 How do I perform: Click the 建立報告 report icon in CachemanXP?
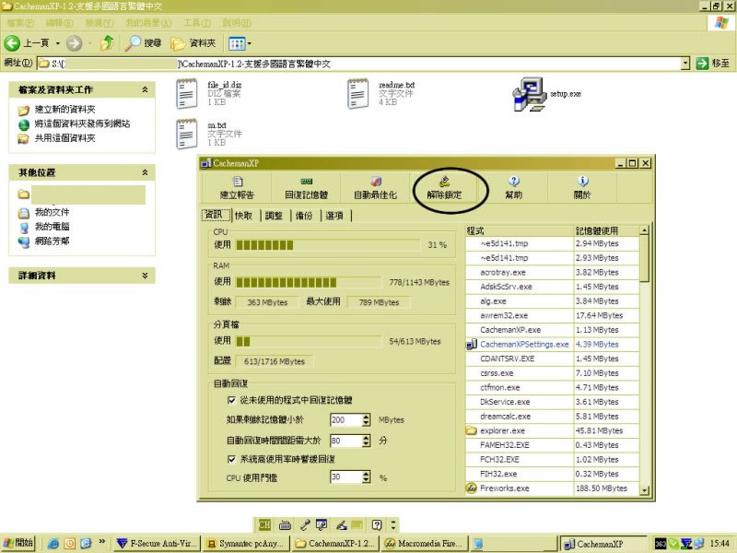click(238, 182)
